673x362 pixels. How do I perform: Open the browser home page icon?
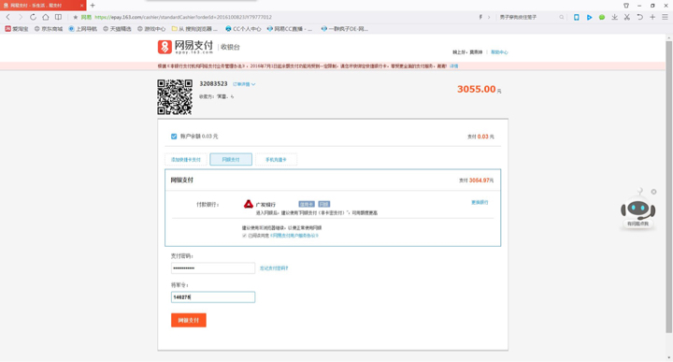click(x=46, y=17)
